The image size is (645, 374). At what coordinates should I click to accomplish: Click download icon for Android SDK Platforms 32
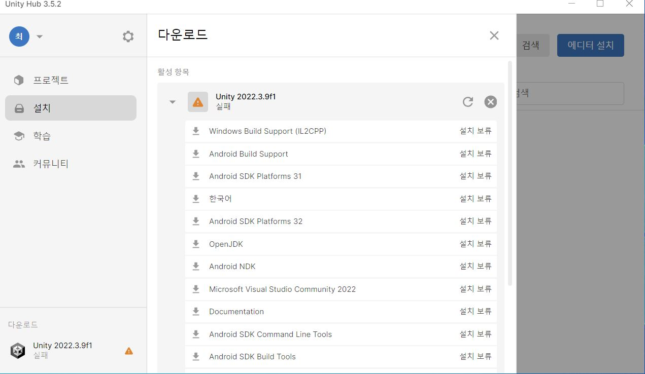click(x=196, y=221)
